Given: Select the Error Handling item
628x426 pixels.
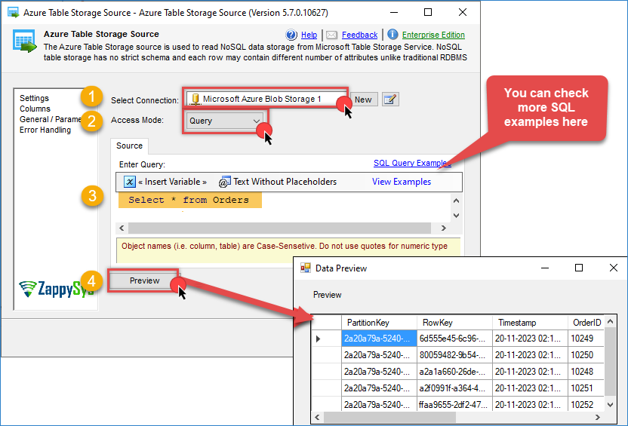Looking at the screenshot, I should [x=45, y=130].
